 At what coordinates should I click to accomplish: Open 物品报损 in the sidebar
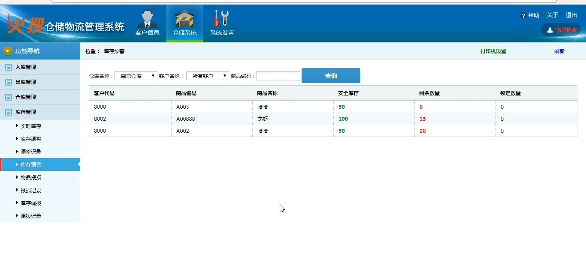[31, 178]
